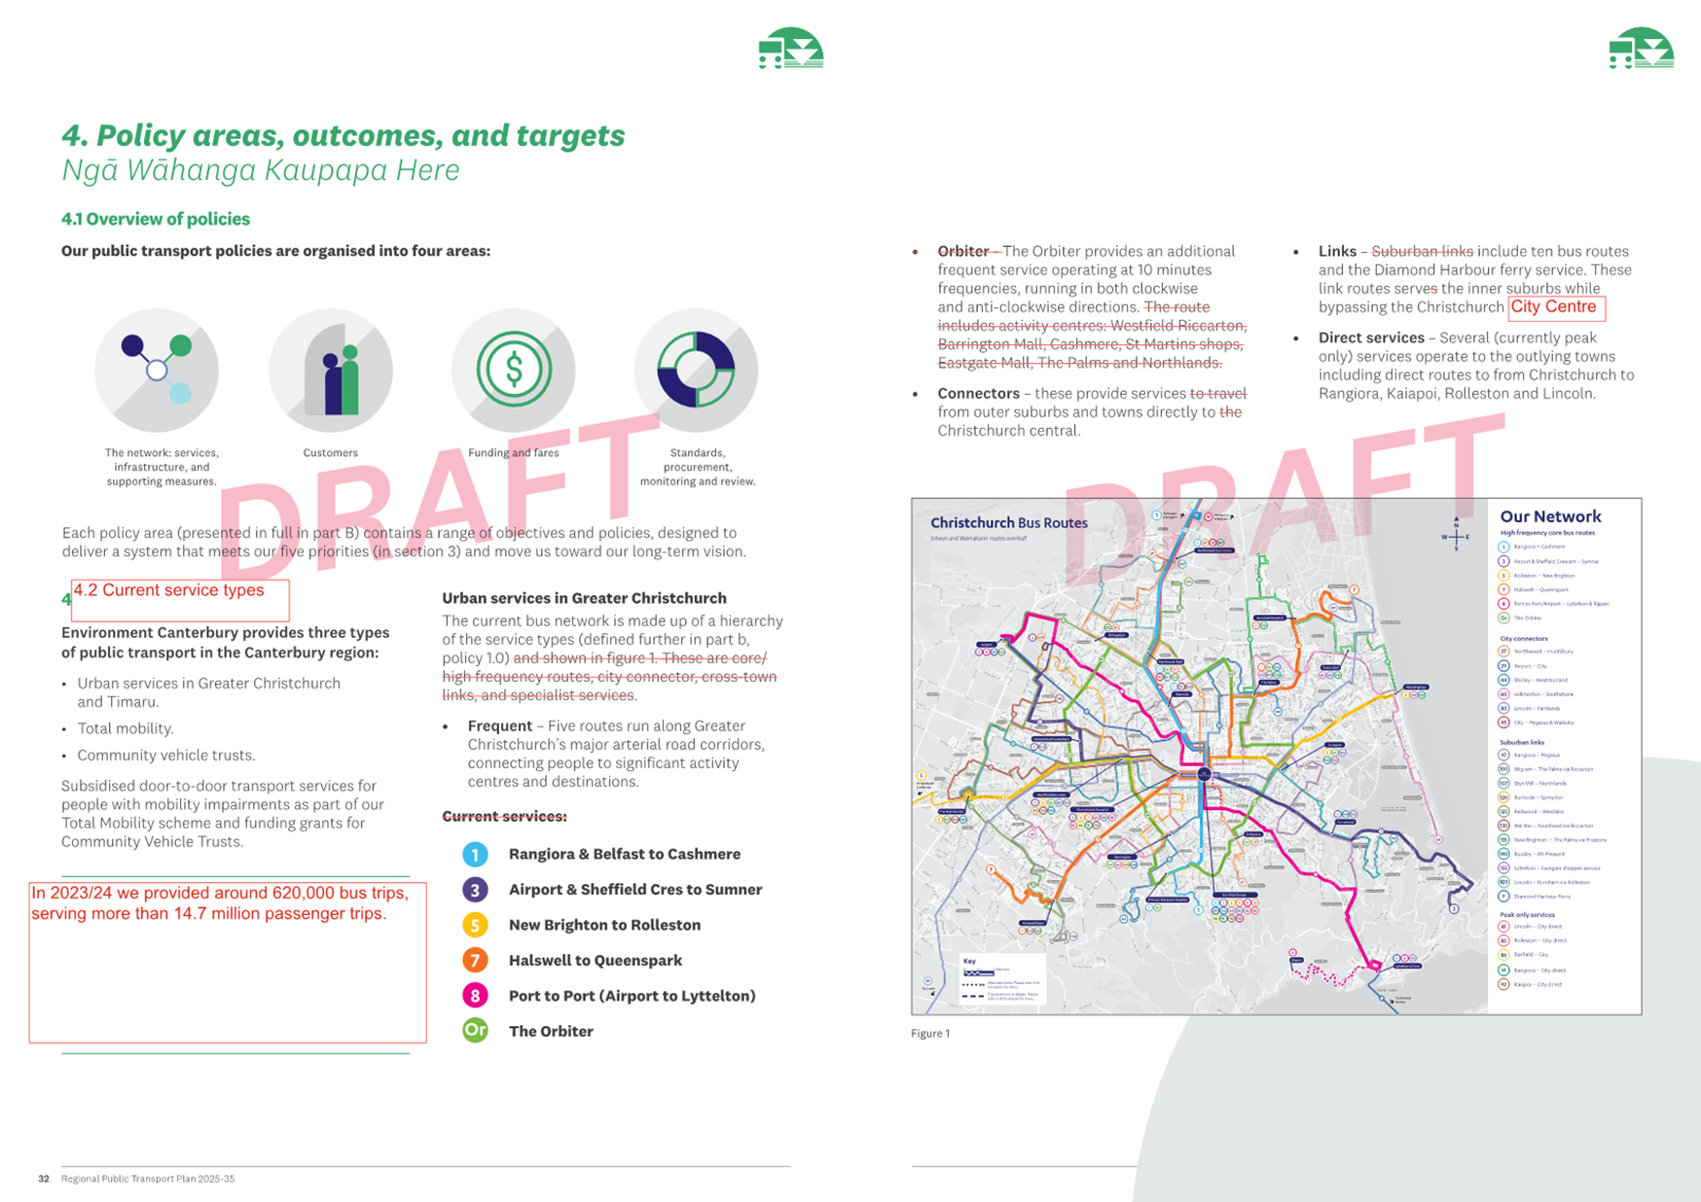Select the red 'City Centre' inserted text box
The image size is (1701, 1202).
pos(1556,308)
